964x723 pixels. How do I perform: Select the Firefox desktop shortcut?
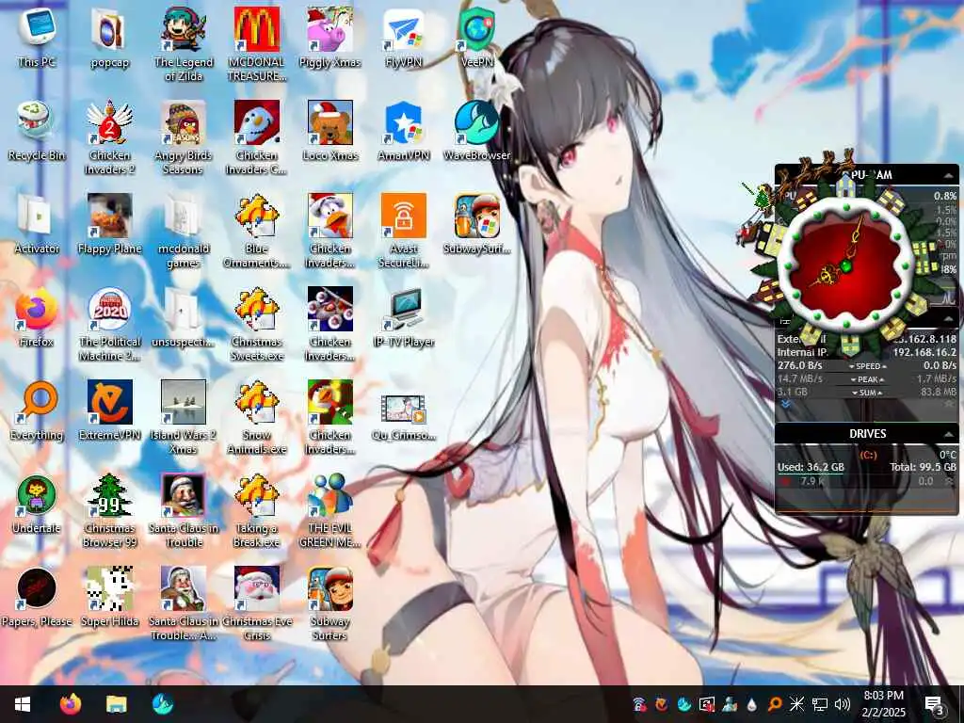coord(37,318)
